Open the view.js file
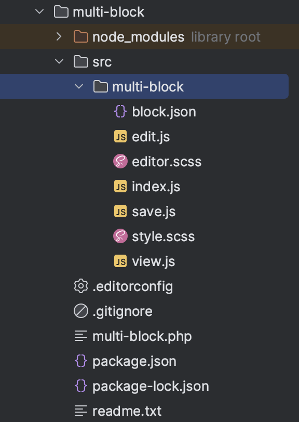Screen dimensions: 299x422 154,261
